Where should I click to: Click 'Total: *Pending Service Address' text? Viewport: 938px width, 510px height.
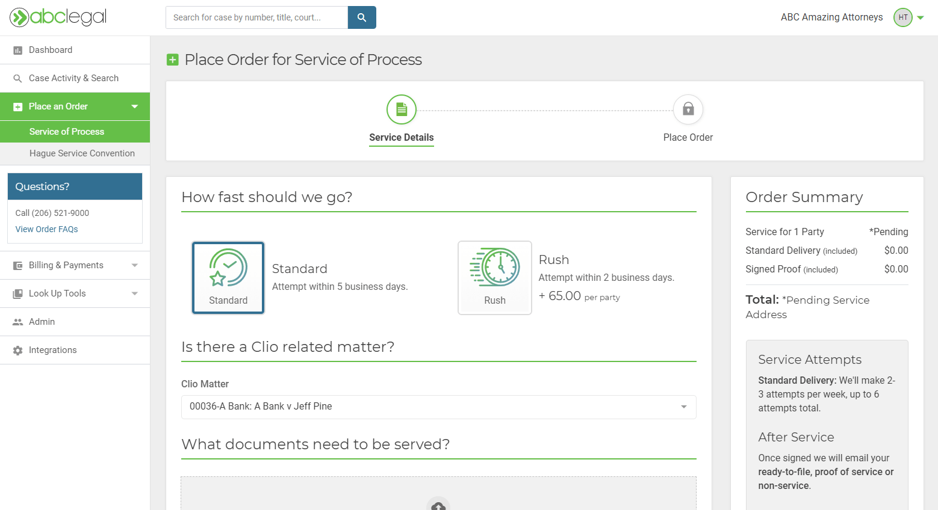(x=808, y=307)
